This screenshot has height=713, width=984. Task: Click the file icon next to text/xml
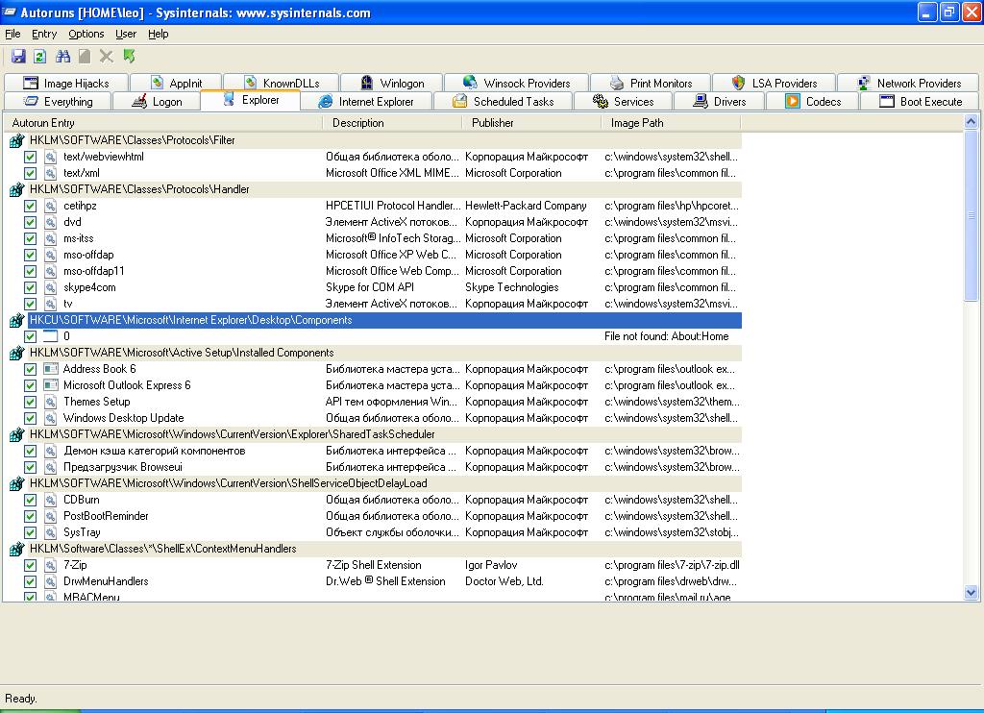pyautogui.click(x=51, y=173)
